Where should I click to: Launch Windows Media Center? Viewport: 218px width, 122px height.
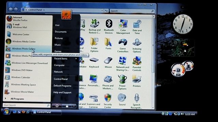click(28, 41)
